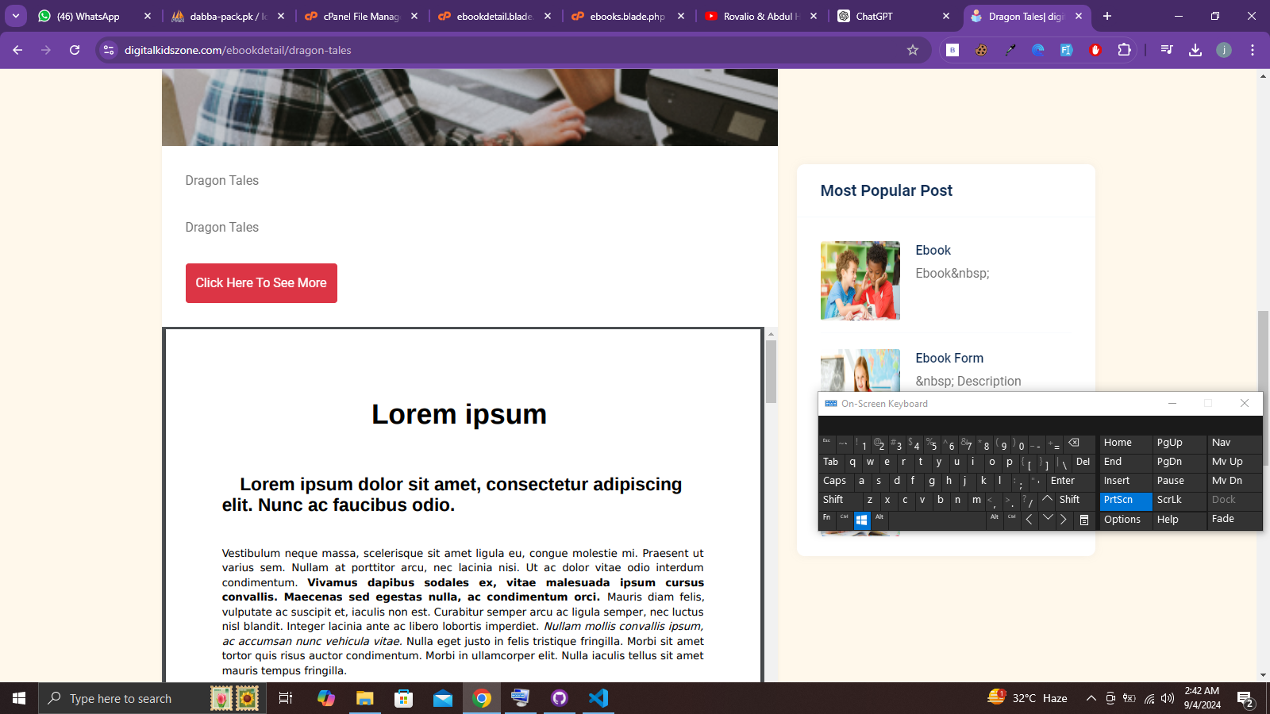Bookmark this page with the star icon
This screenshot has height=714, width=1270.
point(913,50)
